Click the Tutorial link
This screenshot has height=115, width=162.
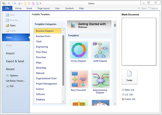click(x=154, y=8)
